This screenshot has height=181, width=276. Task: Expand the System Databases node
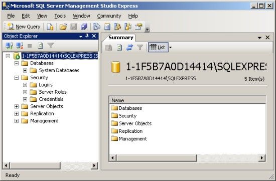pos(25,70)
